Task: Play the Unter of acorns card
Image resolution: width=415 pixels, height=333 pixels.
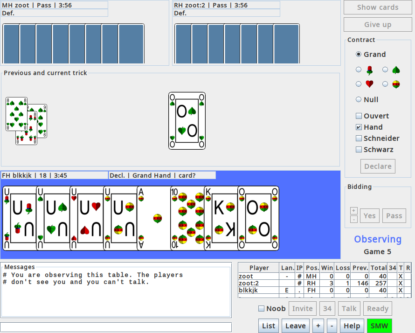Action: (19, 218)
